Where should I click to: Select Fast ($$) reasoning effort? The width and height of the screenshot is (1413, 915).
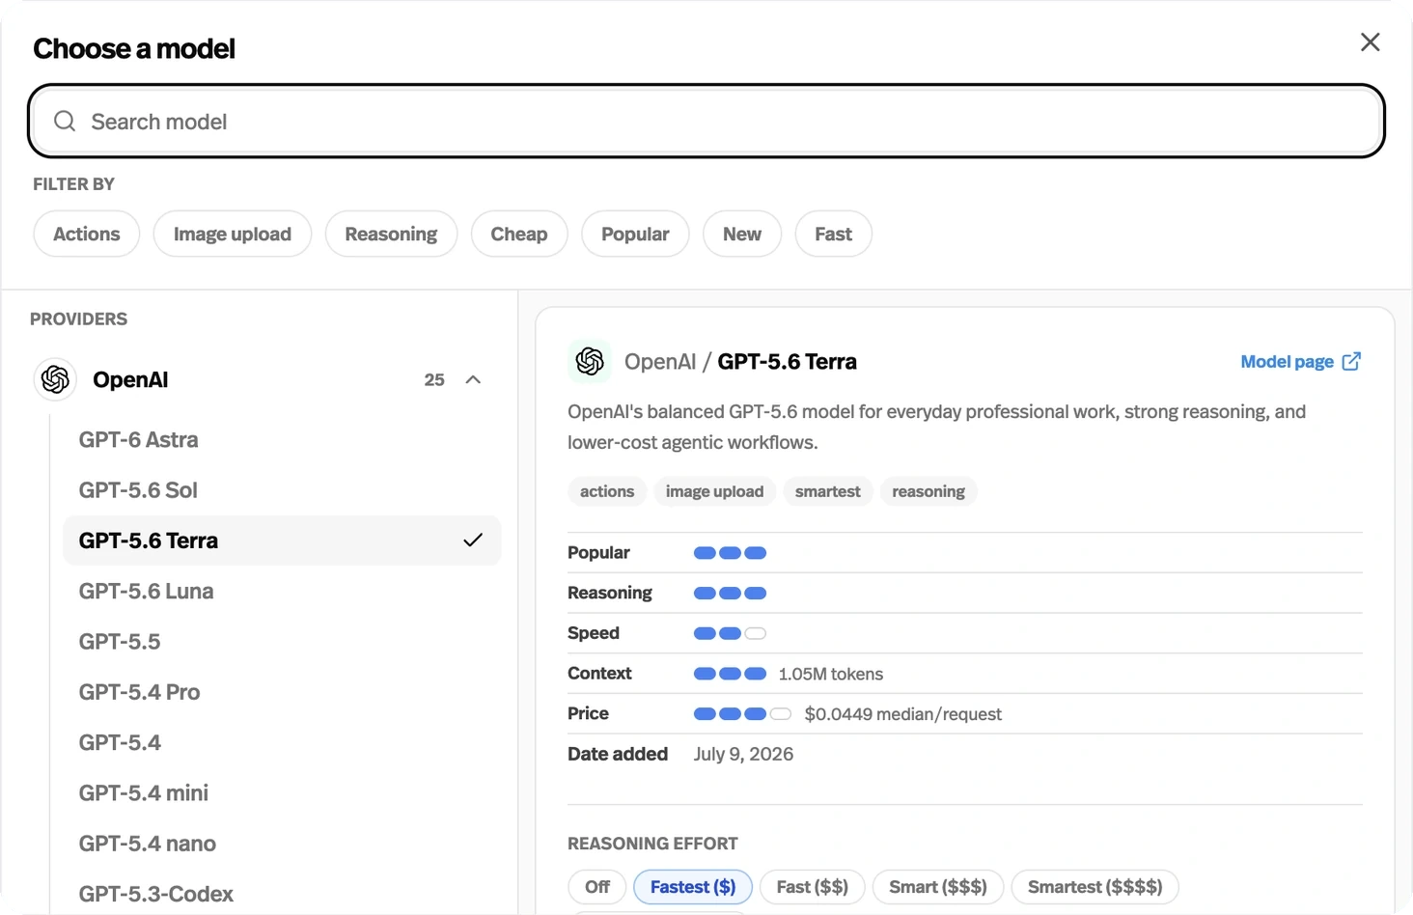(813, 887)
